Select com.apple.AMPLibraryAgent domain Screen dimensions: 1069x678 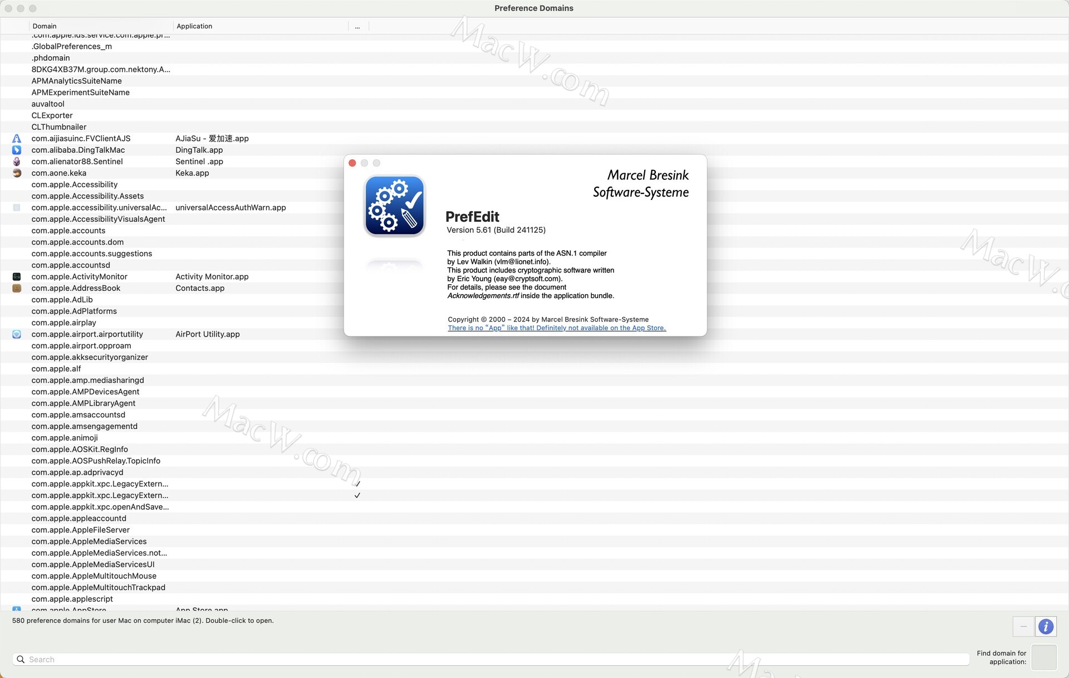coord(84,403)
